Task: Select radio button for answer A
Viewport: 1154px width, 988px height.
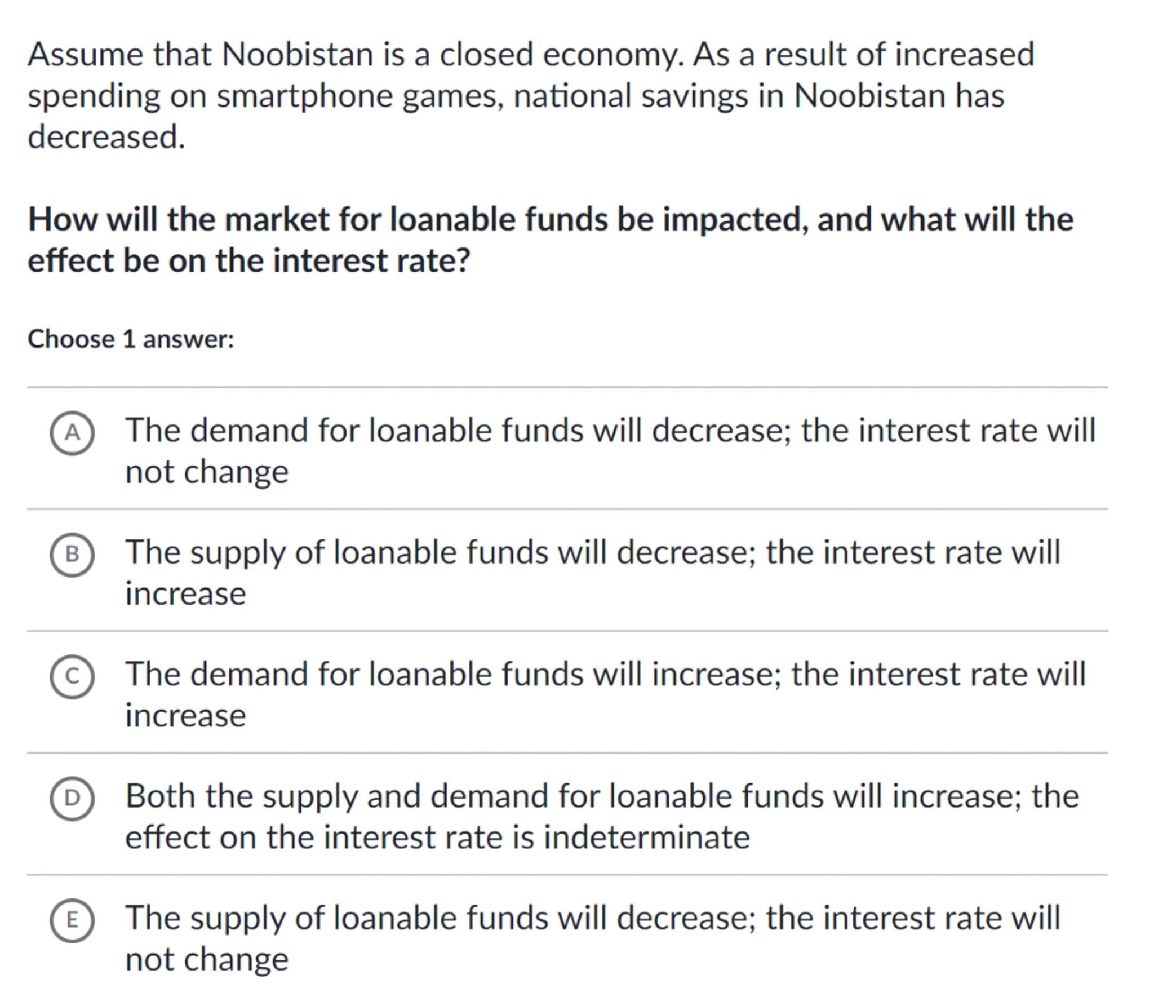Action: coord(72,433)
